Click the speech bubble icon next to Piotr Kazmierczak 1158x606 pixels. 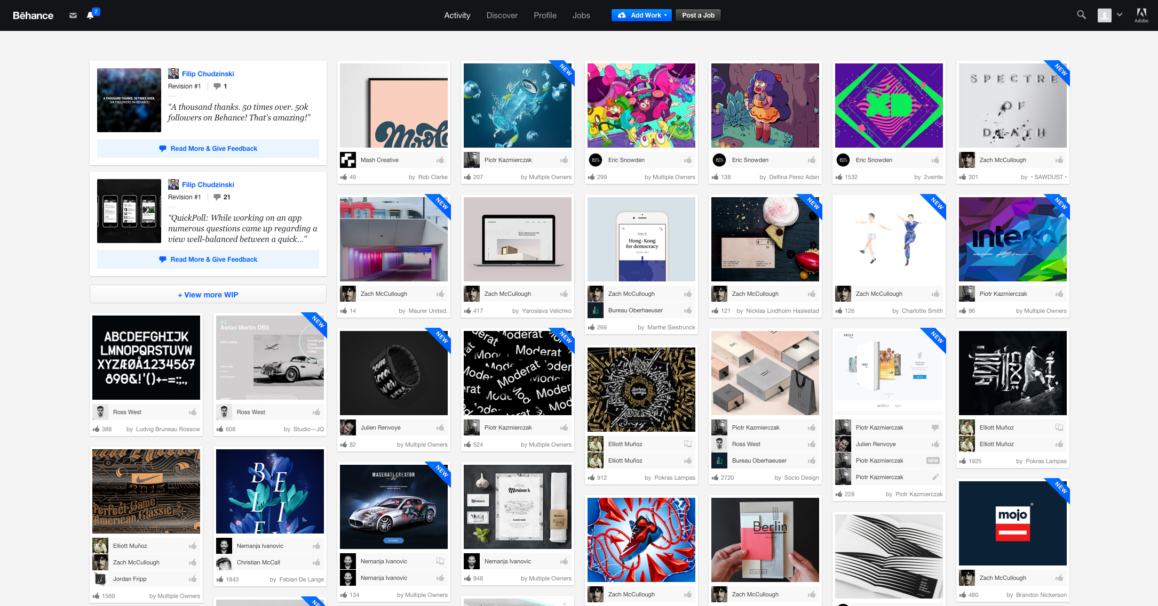(x=935, y=427)
